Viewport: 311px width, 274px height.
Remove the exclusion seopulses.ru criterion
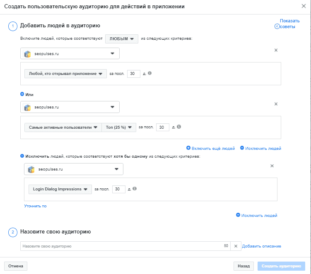pos(272,166)
